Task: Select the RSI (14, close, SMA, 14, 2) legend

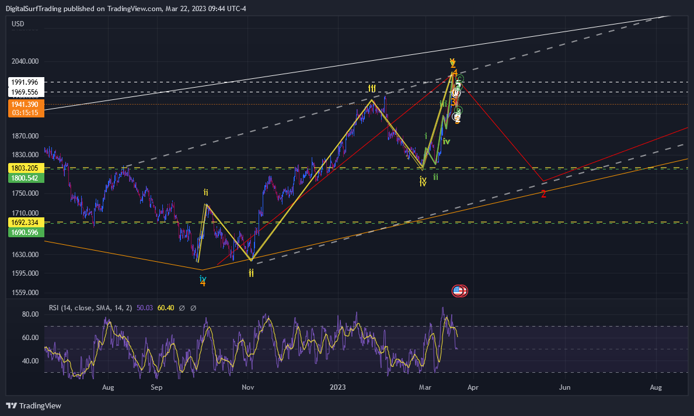Action: coord(90,308)
